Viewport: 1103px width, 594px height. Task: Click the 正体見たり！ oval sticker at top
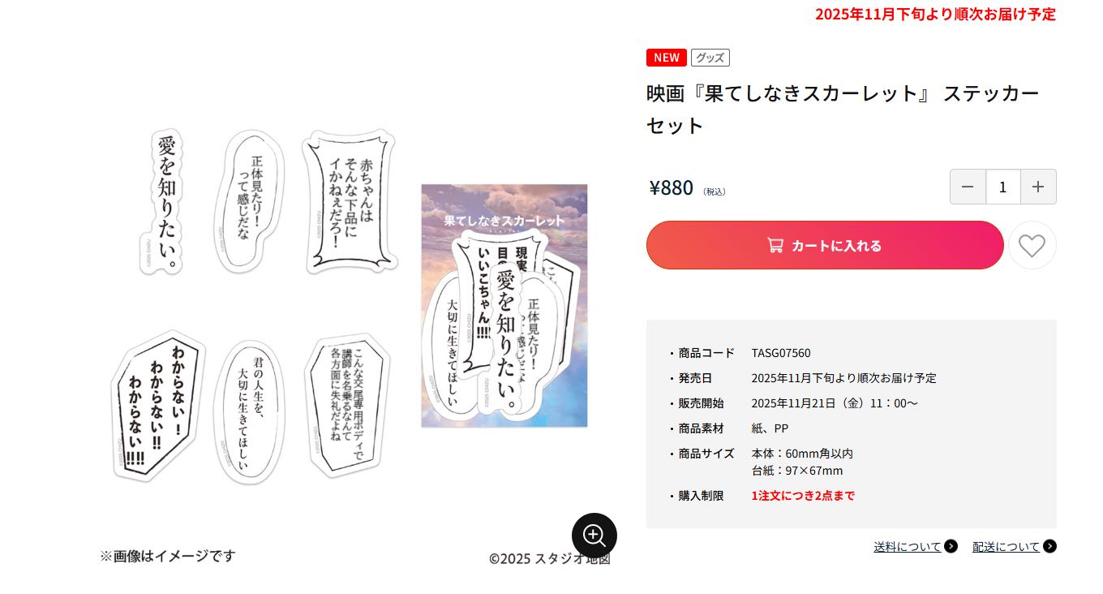(250, 199)
